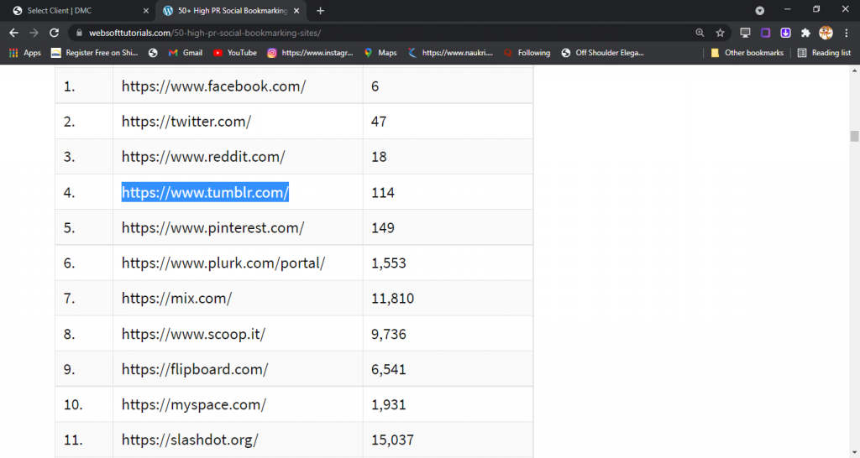
Task: Close the Select Client DMC tab
Action: point(146,10)
